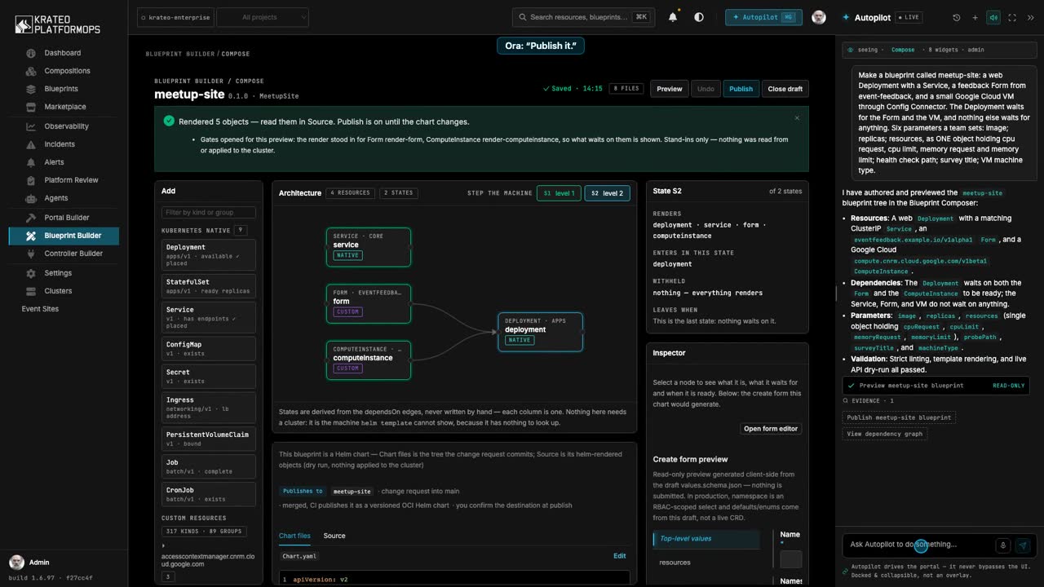This screenshot has width=1044, height=587.
Task: Select the deployment node in Architecture
Action: point(541,332)
